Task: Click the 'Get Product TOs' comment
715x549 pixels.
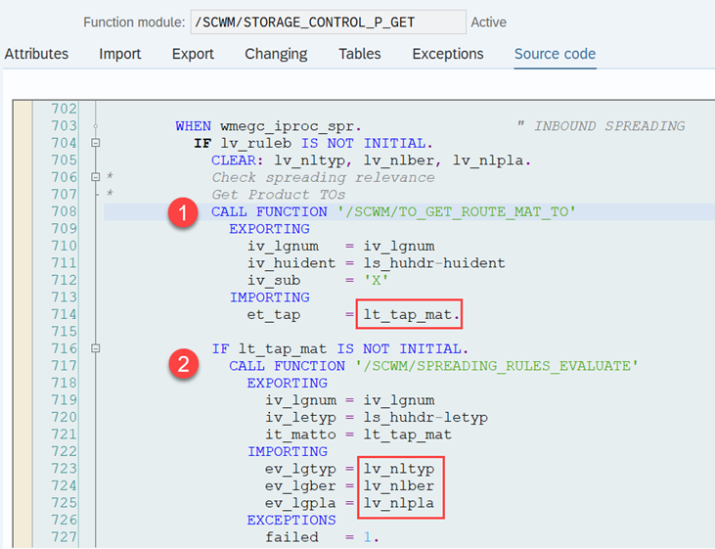Action: pyautogui.click(x=278, y=195)
